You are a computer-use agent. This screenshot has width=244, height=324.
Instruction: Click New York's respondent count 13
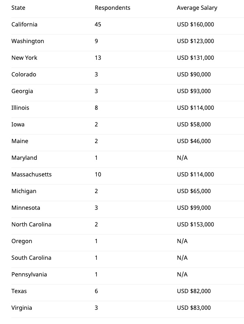[x=98, y=58]
